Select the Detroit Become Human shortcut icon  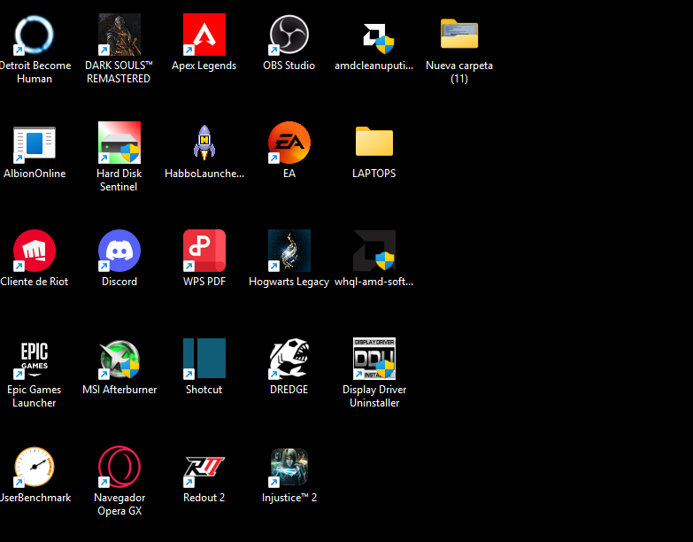point(34,35)
